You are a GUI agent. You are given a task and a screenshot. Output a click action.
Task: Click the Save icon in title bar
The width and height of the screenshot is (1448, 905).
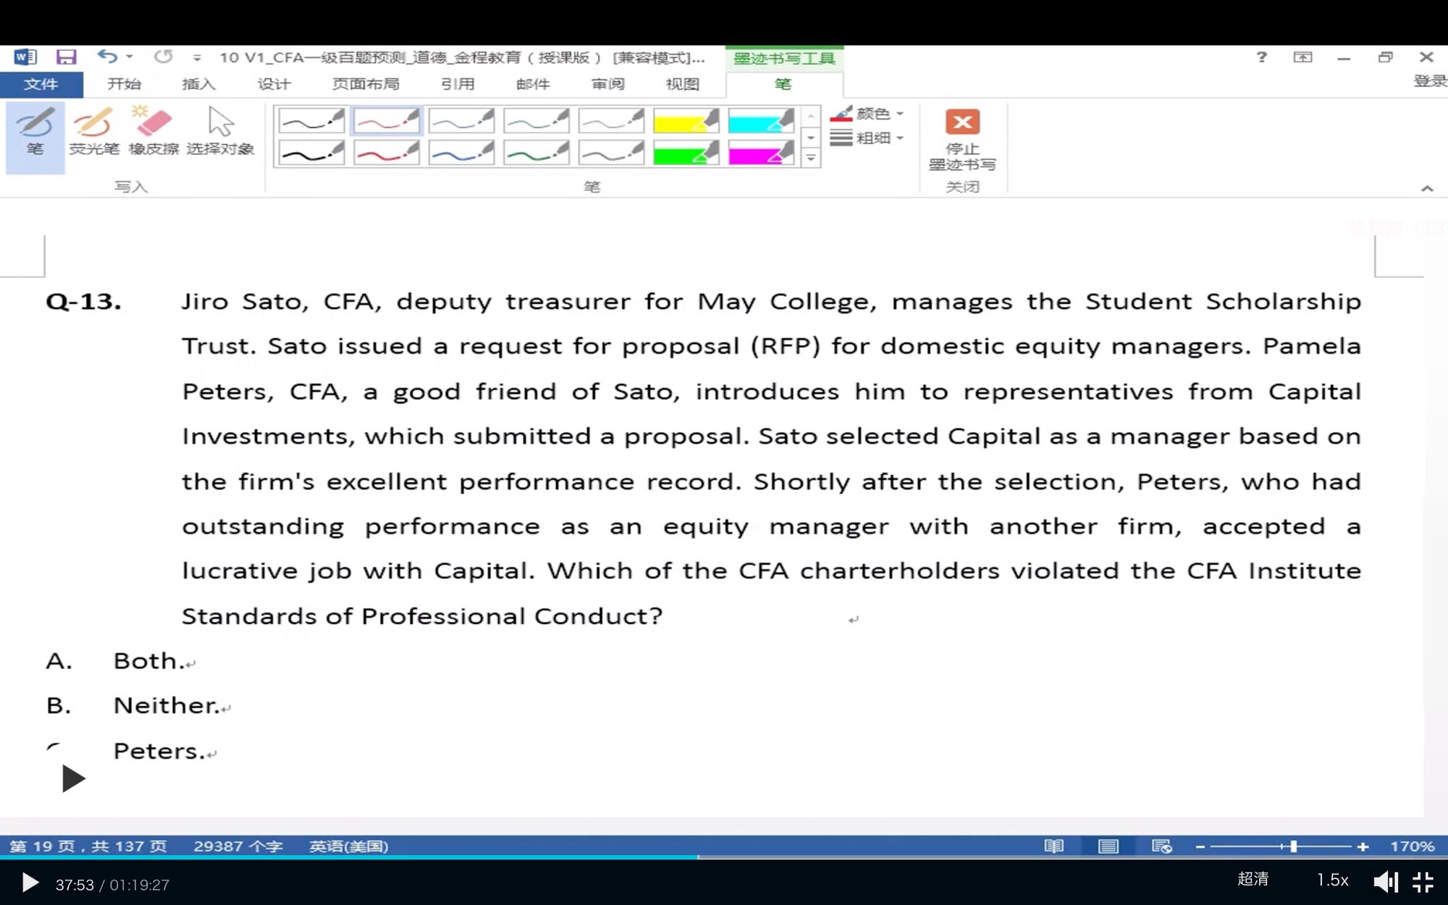pos(67,57)
